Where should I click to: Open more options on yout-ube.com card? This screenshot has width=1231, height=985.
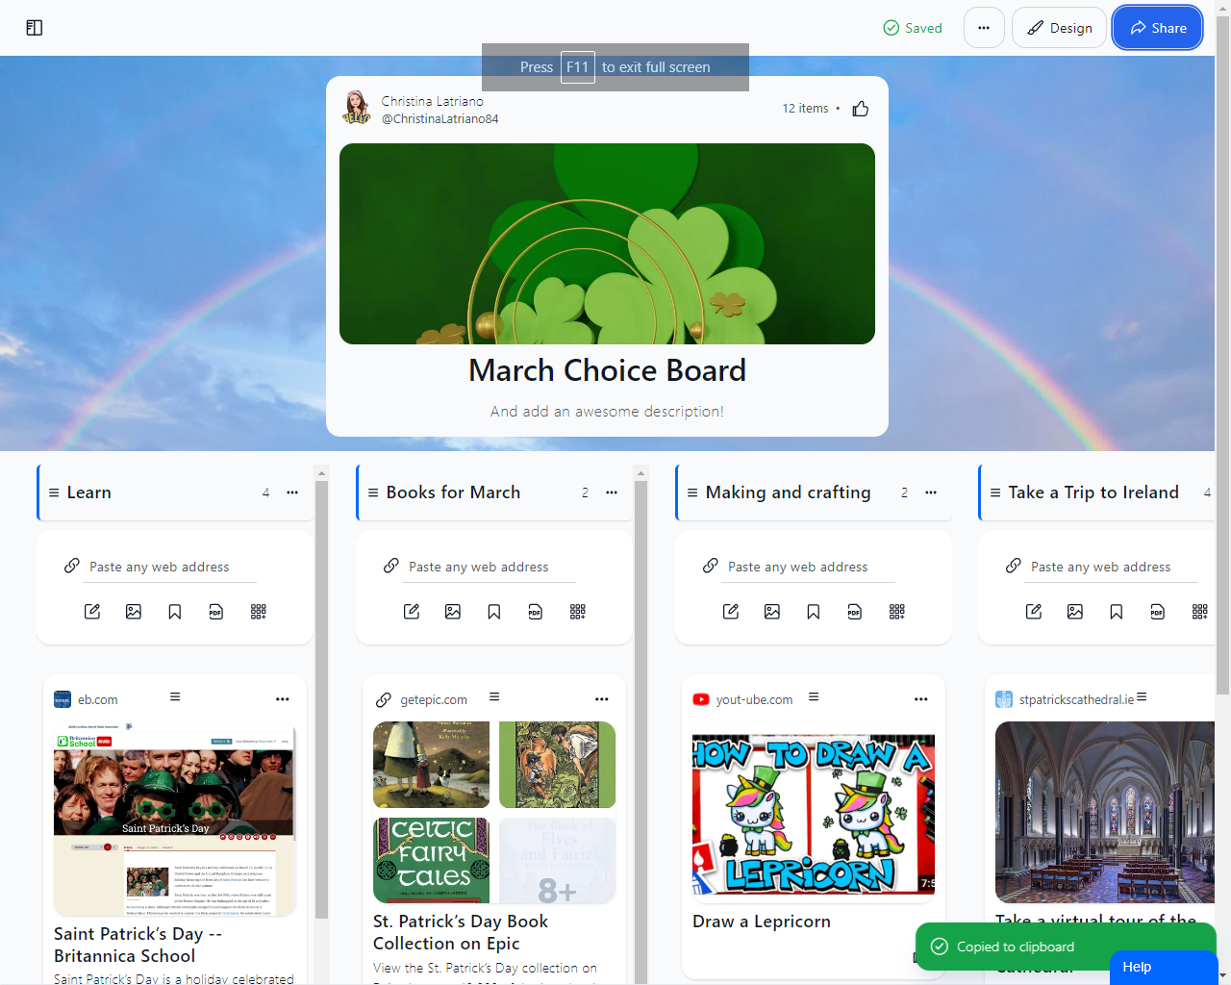click(921, 699)
